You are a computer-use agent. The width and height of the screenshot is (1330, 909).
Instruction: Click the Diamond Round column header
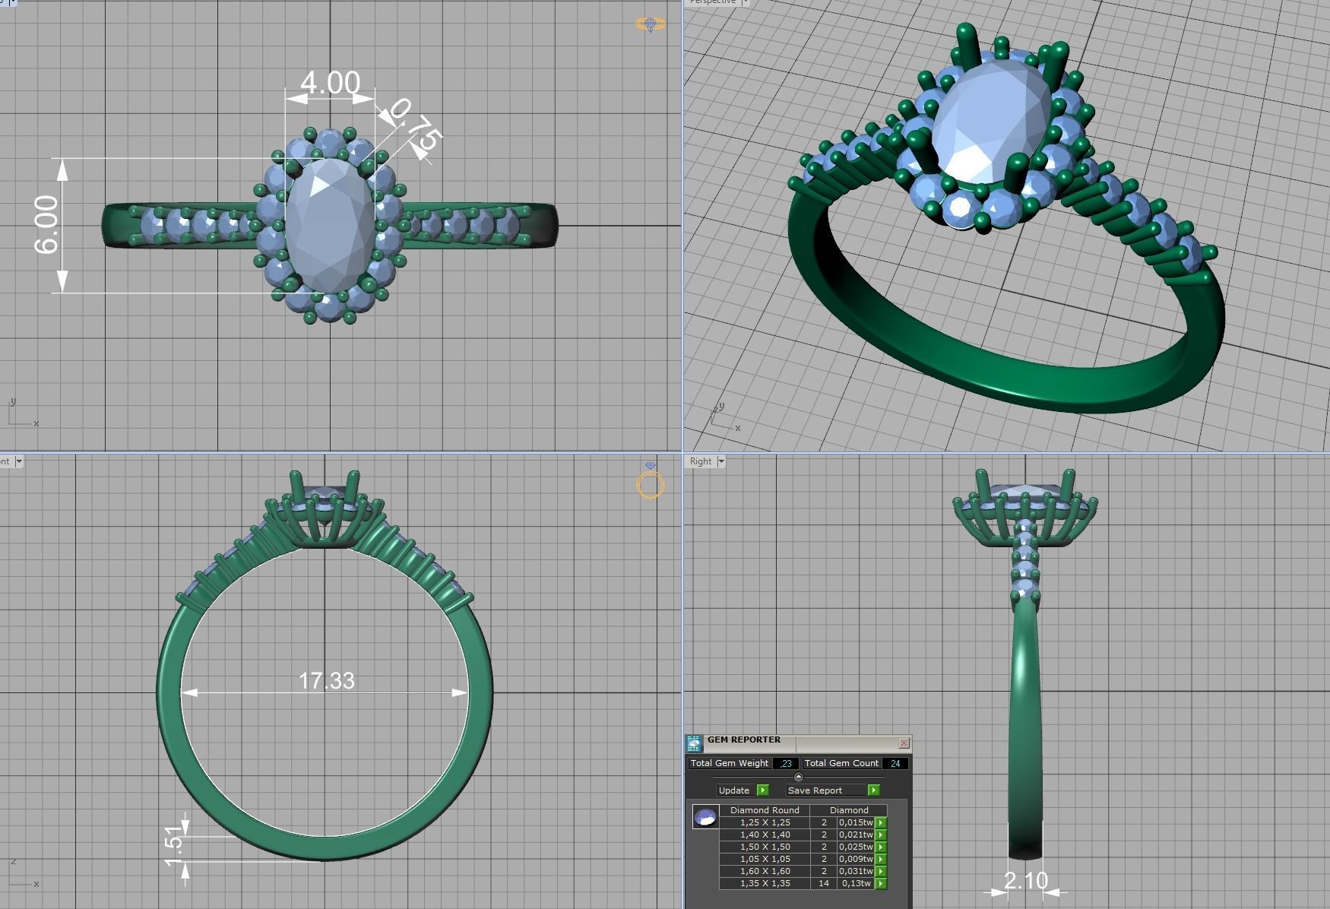click(765, 810)
